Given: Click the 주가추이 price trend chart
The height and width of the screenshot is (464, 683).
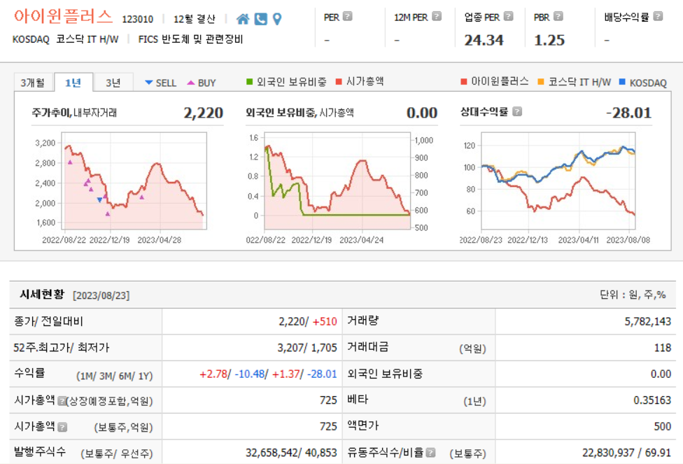Looking at the screenshot, I should coord(134,181).
